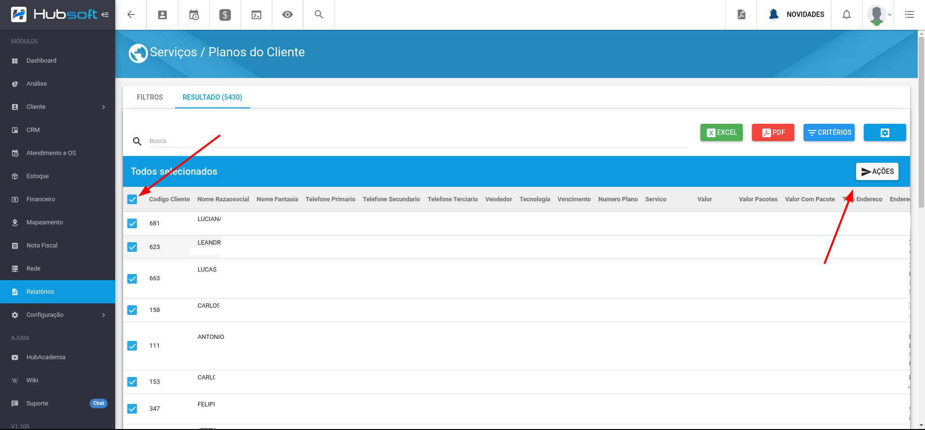Sort by Vencimento column header

click(x=574, y=199)
